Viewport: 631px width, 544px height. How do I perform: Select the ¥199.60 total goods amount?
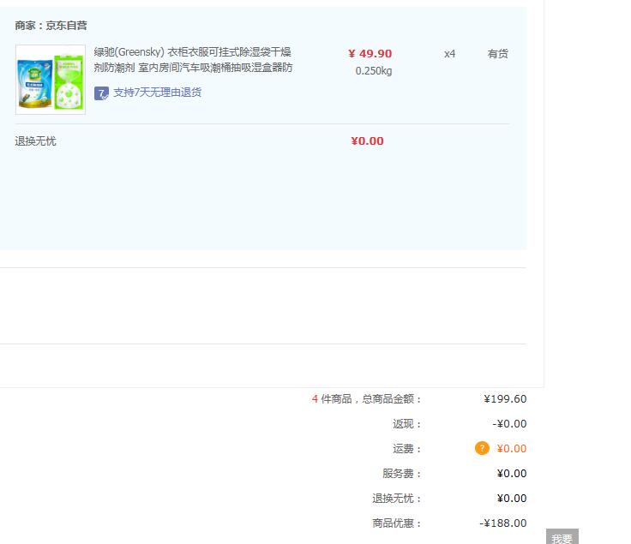tap(505, 399)
